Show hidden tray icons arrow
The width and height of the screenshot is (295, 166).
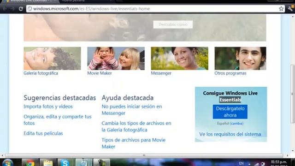(249, 164)
